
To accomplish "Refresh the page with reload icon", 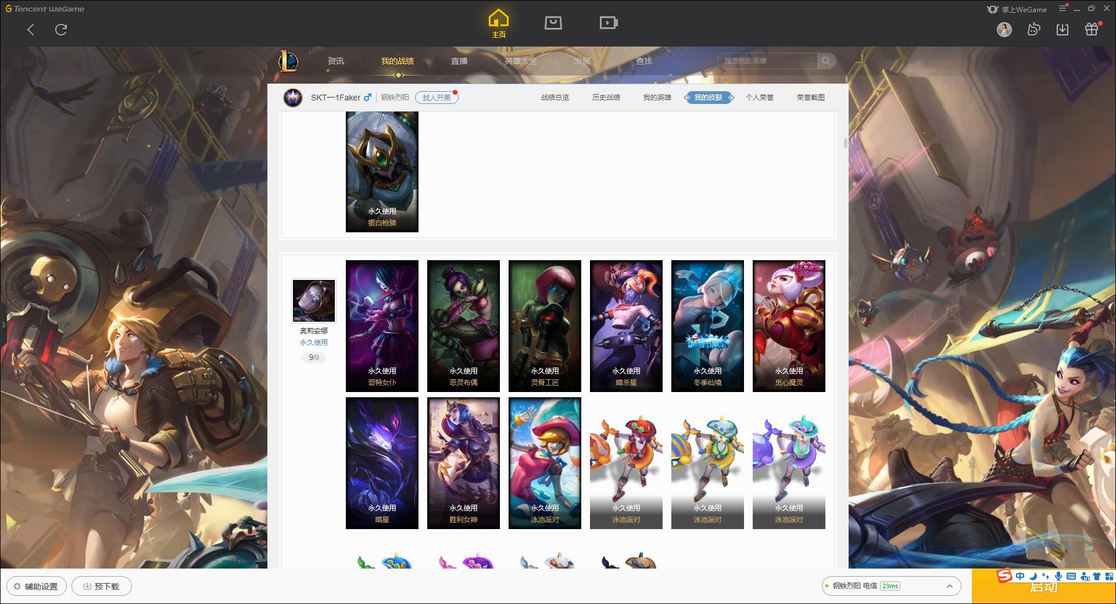I will pos(61,30).
